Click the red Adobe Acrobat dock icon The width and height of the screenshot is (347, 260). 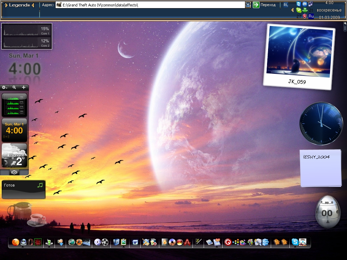[187, 242]
